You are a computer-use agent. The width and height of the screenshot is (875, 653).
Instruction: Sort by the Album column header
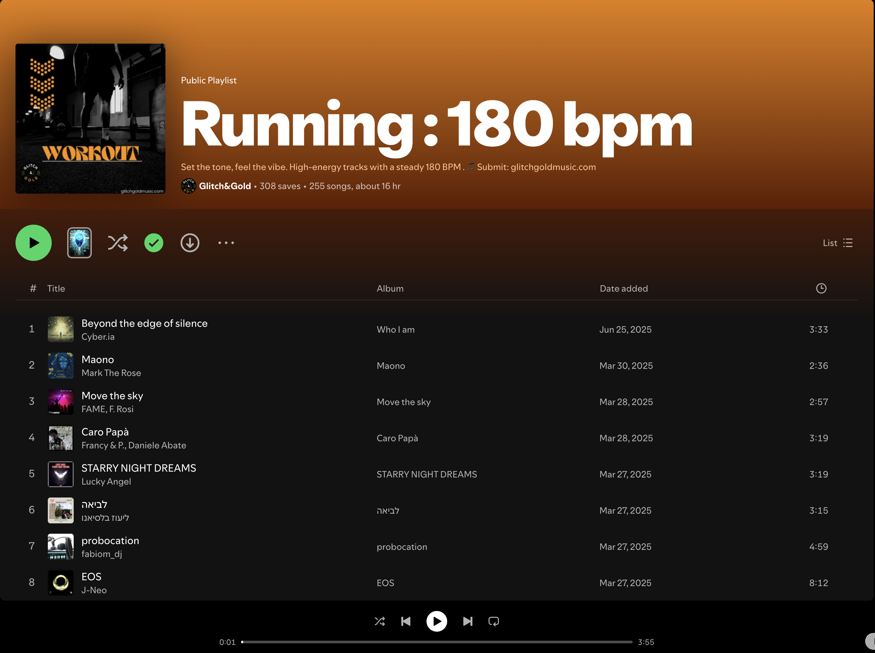point(390,289)
